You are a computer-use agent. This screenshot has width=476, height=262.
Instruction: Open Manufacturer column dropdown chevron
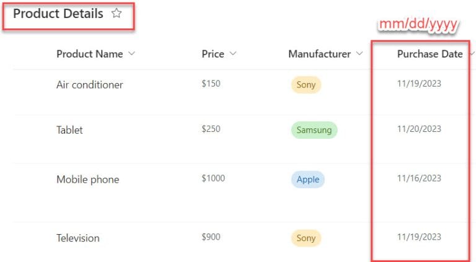[359, 54]
